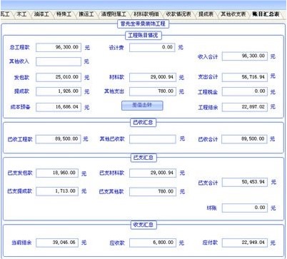Select the 已支材料款 field

[x=153, y=173]
